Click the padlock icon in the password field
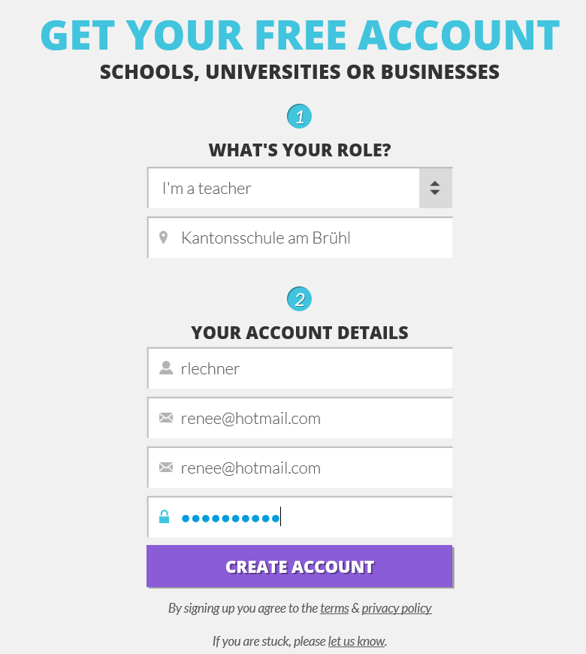586x654 pixels. 165,517
